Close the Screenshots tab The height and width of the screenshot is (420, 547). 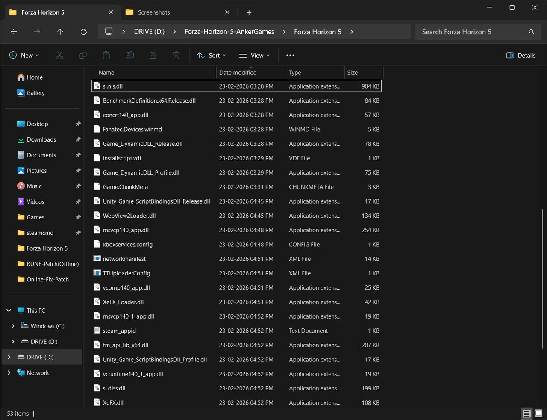[x=227, y=12]
